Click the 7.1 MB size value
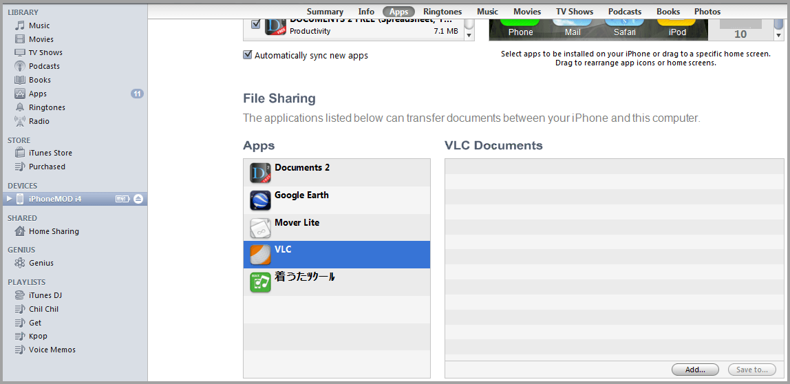The height and width of the screenshot is (384, 790). pyautogui.click(x=445, y=31)
